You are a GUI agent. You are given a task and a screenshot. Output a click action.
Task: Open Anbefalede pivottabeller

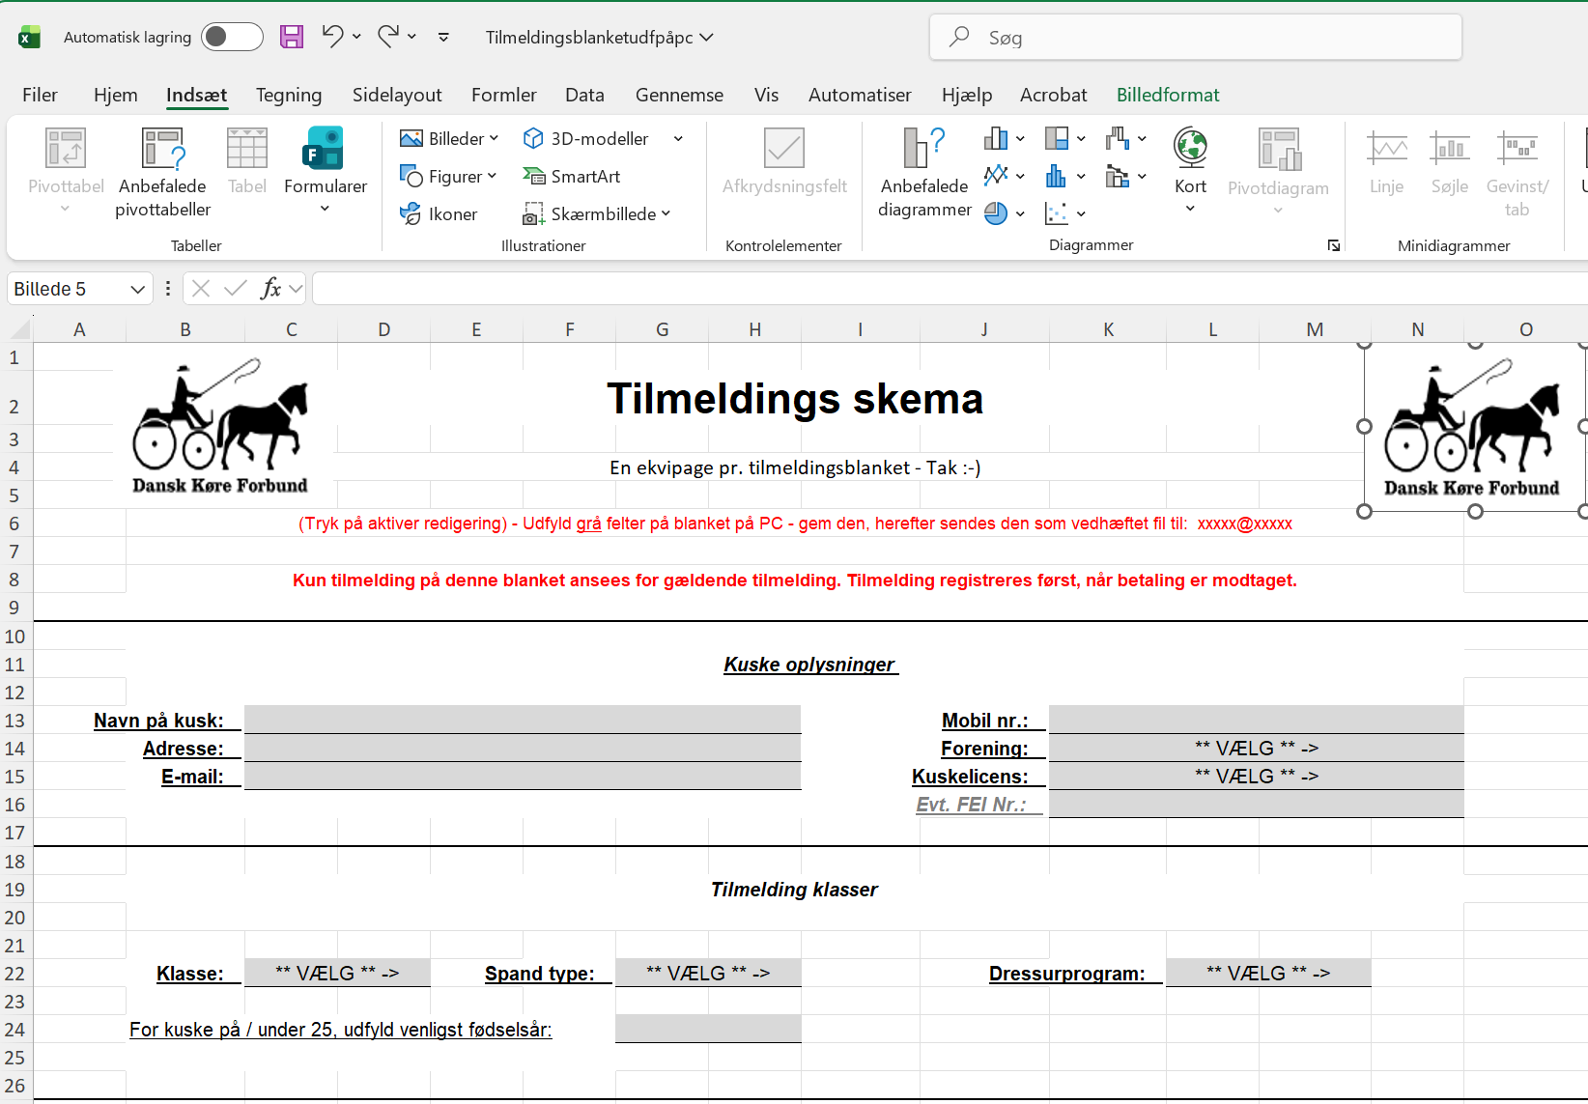pyautogui.click(x=162, y=172)
